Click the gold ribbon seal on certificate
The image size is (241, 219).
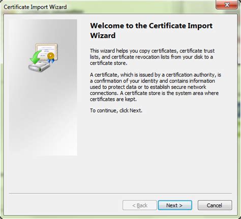[51, 58]
